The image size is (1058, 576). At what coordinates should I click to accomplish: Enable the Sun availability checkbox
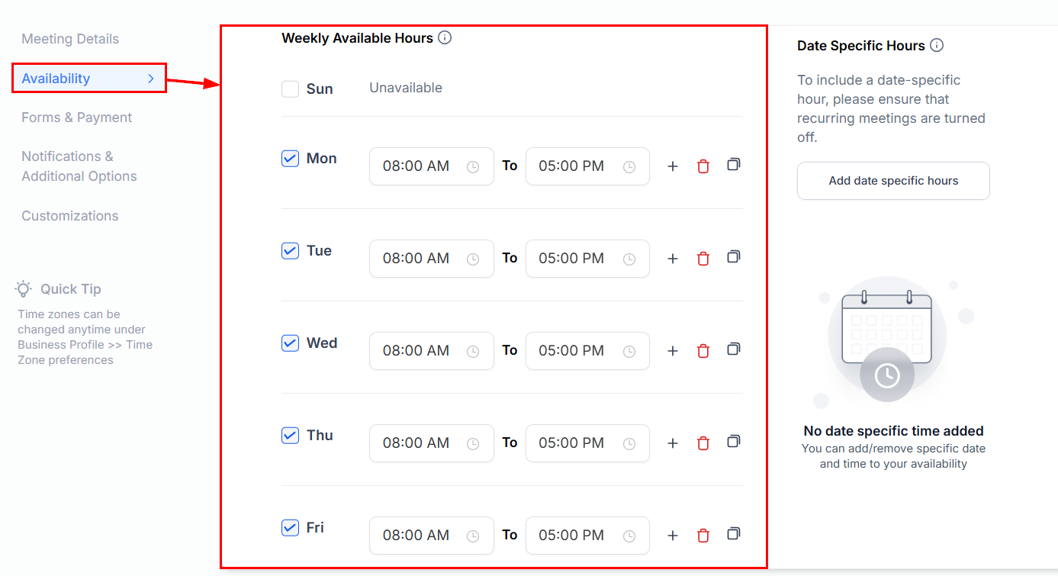[x=290, y=89]
